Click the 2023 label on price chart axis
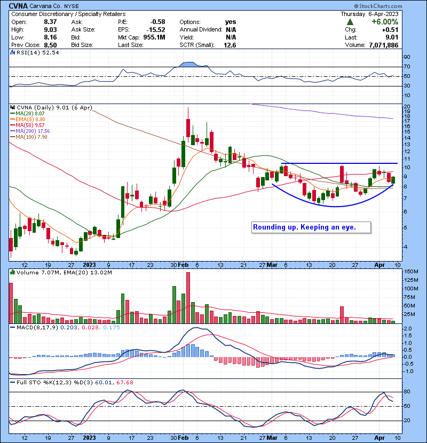427x443 pixels. [89, 265]
